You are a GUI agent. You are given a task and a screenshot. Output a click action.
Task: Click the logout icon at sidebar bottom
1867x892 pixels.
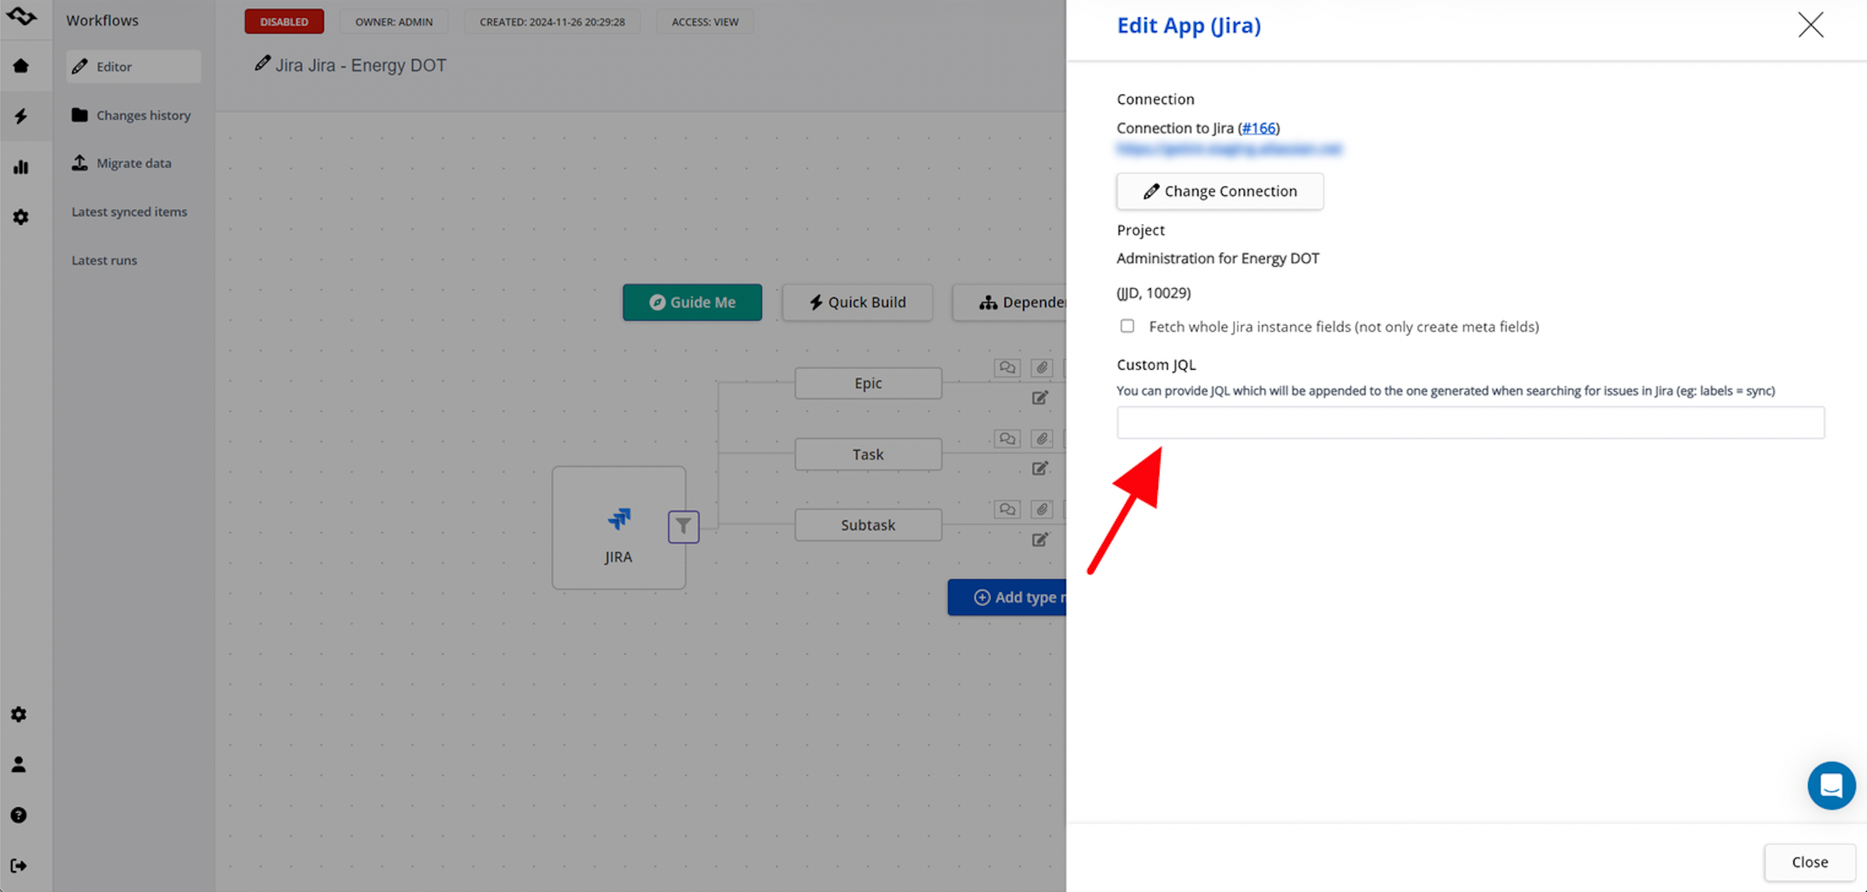coord(19,865)
